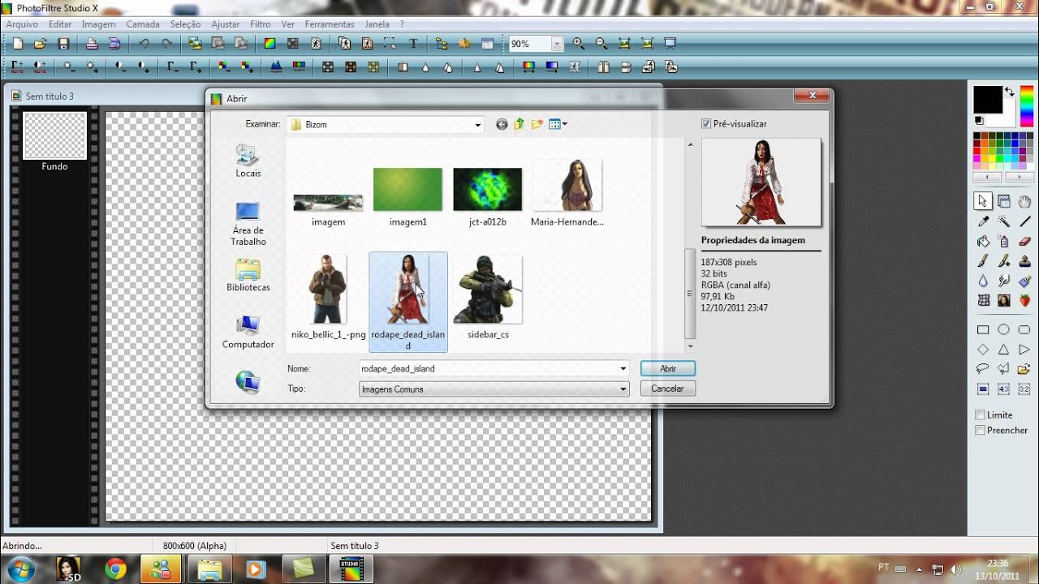Select the strawberry Nozzle tool

(x=1024, y=301)
